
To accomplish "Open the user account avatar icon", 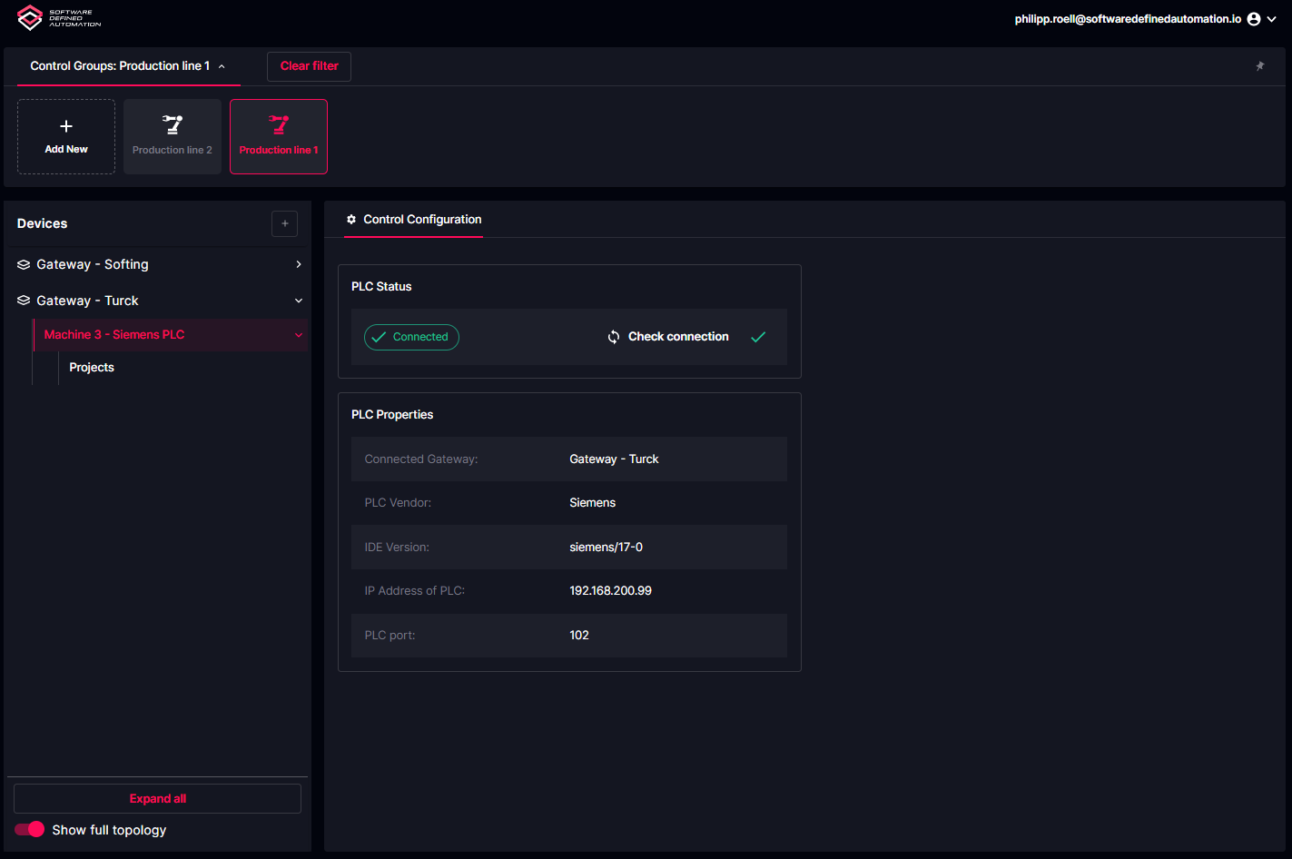I will click(x=1254, y=19).
